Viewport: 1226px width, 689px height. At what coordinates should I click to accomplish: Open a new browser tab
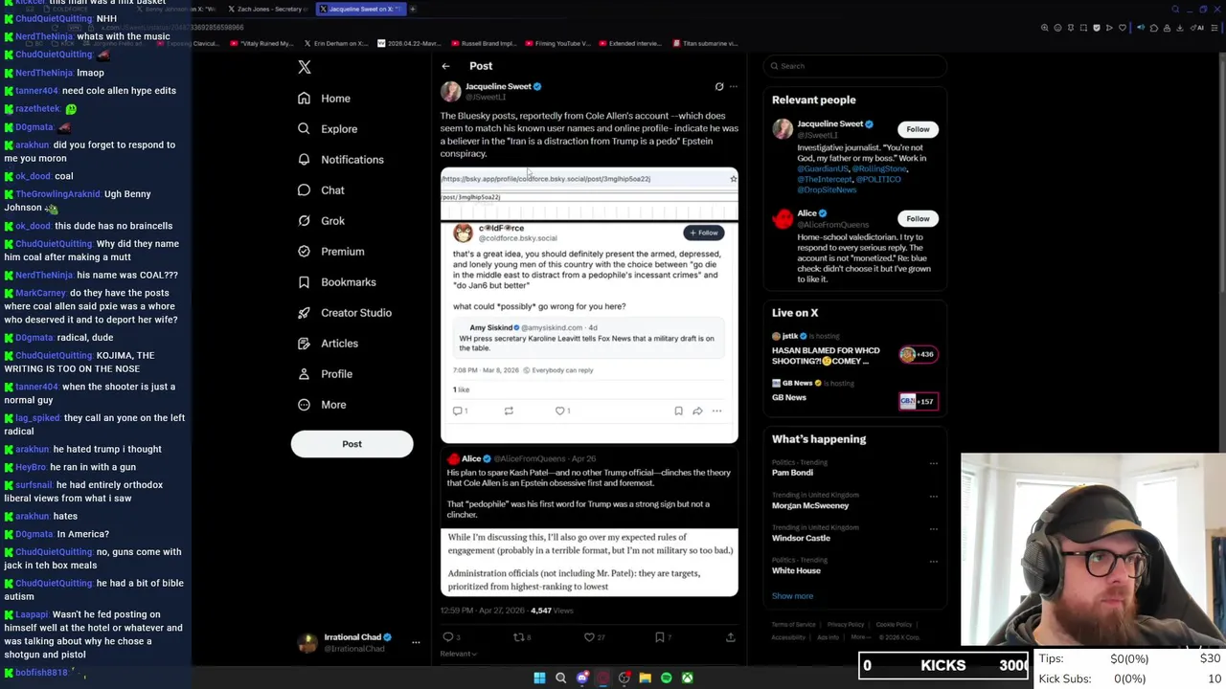coord(413,9)
